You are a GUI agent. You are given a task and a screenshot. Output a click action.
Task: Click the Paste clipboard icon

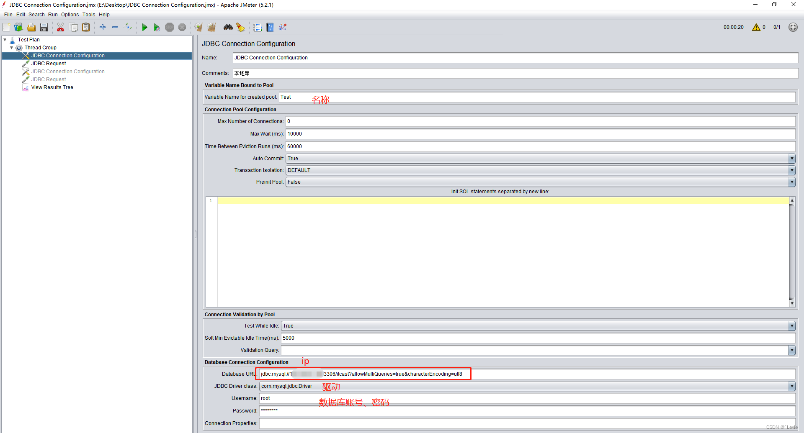[86, 27]
